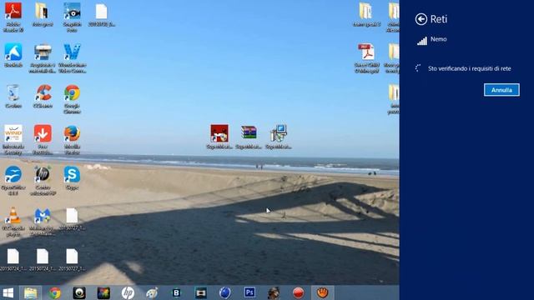Screen dimensions: 534x300
Task: Click the Annulla button
Action: pyautogui.click(x=501, y=90)
